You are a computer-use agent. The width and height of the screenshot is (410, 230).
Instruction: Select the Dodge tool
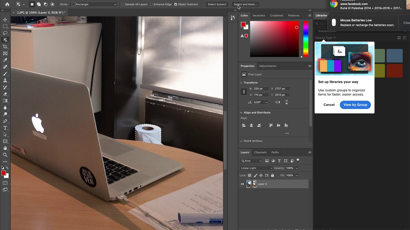point(5,114)
